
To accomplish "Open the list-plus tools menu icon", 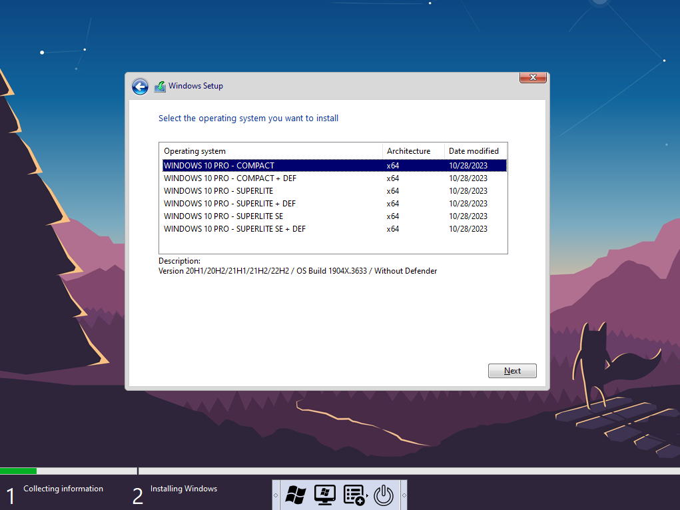I will pyautogui.click(x=354, y=495).
